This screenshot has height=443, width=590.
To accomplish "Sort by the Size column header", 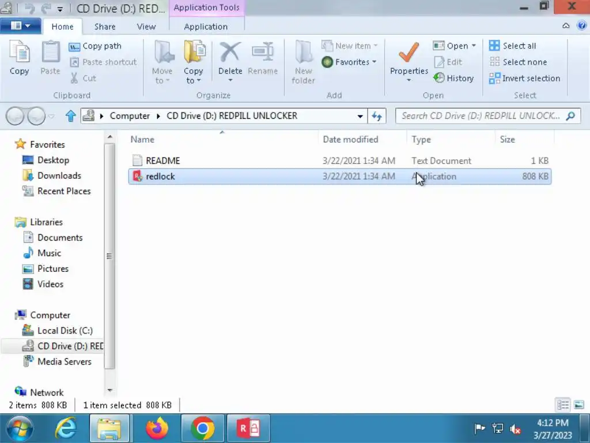I will [524, 140].
